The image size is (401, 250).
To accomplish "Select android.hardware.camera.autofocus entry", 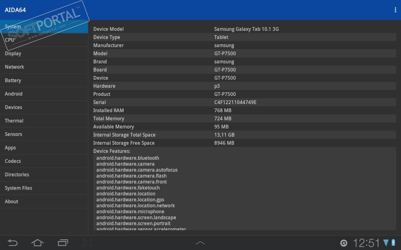I will (137, 170).
